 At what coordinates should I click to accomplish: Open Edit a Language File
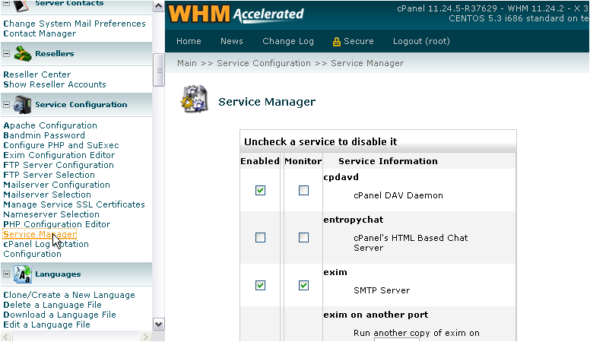[x=46, y=325]
